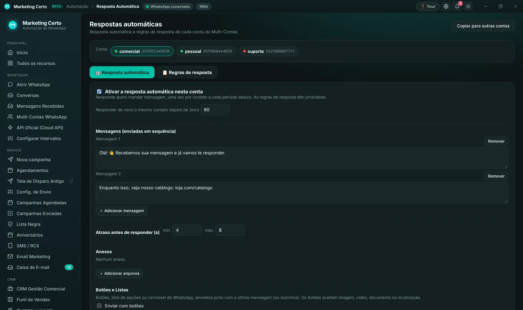Click the Mensagem 1 text area
Screen dimensions: 523x310
pyautogui.click(x=302, y=158)
